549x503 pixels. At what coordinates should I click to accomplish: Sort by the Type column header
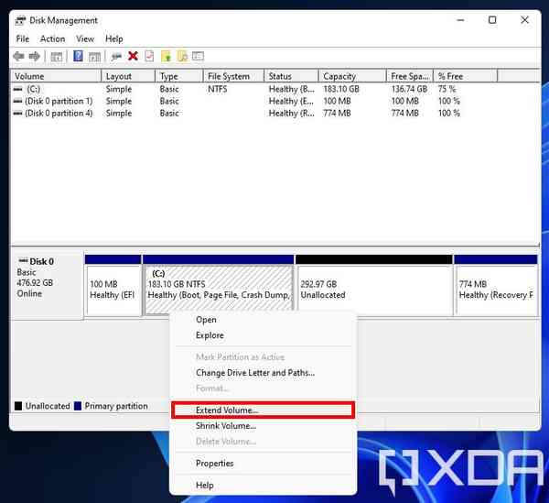click(x=179, y=76)
